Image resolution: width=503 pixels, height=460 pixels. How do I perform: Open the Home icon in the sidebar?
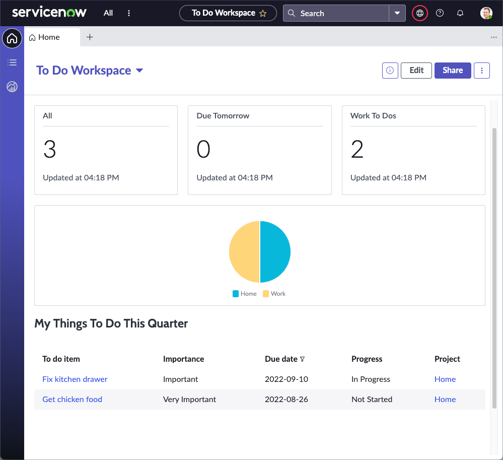[x=12, y=38]
